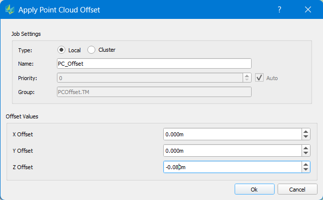Toggle the Auto priority checkbox

pos(259,78)
